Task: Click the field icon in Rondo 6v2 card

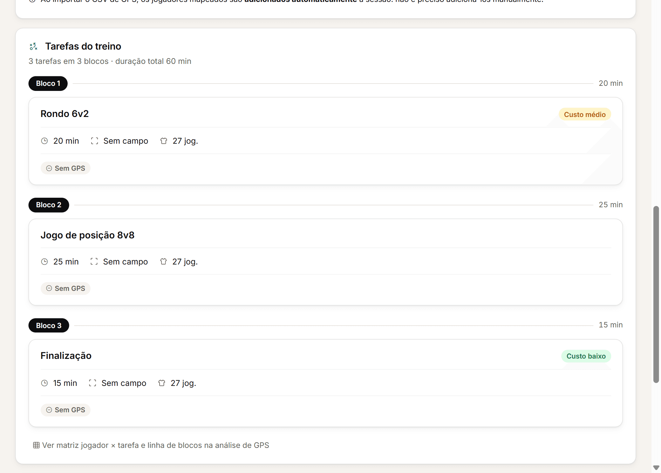Action: (94, 141)
